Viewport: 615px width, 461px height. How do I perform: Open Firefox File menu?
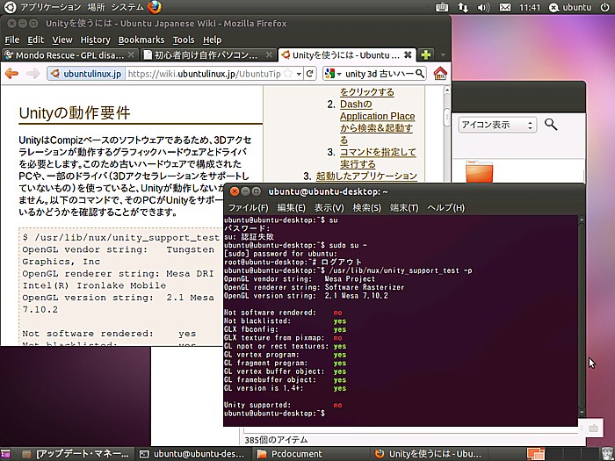[x=11, y=40]
